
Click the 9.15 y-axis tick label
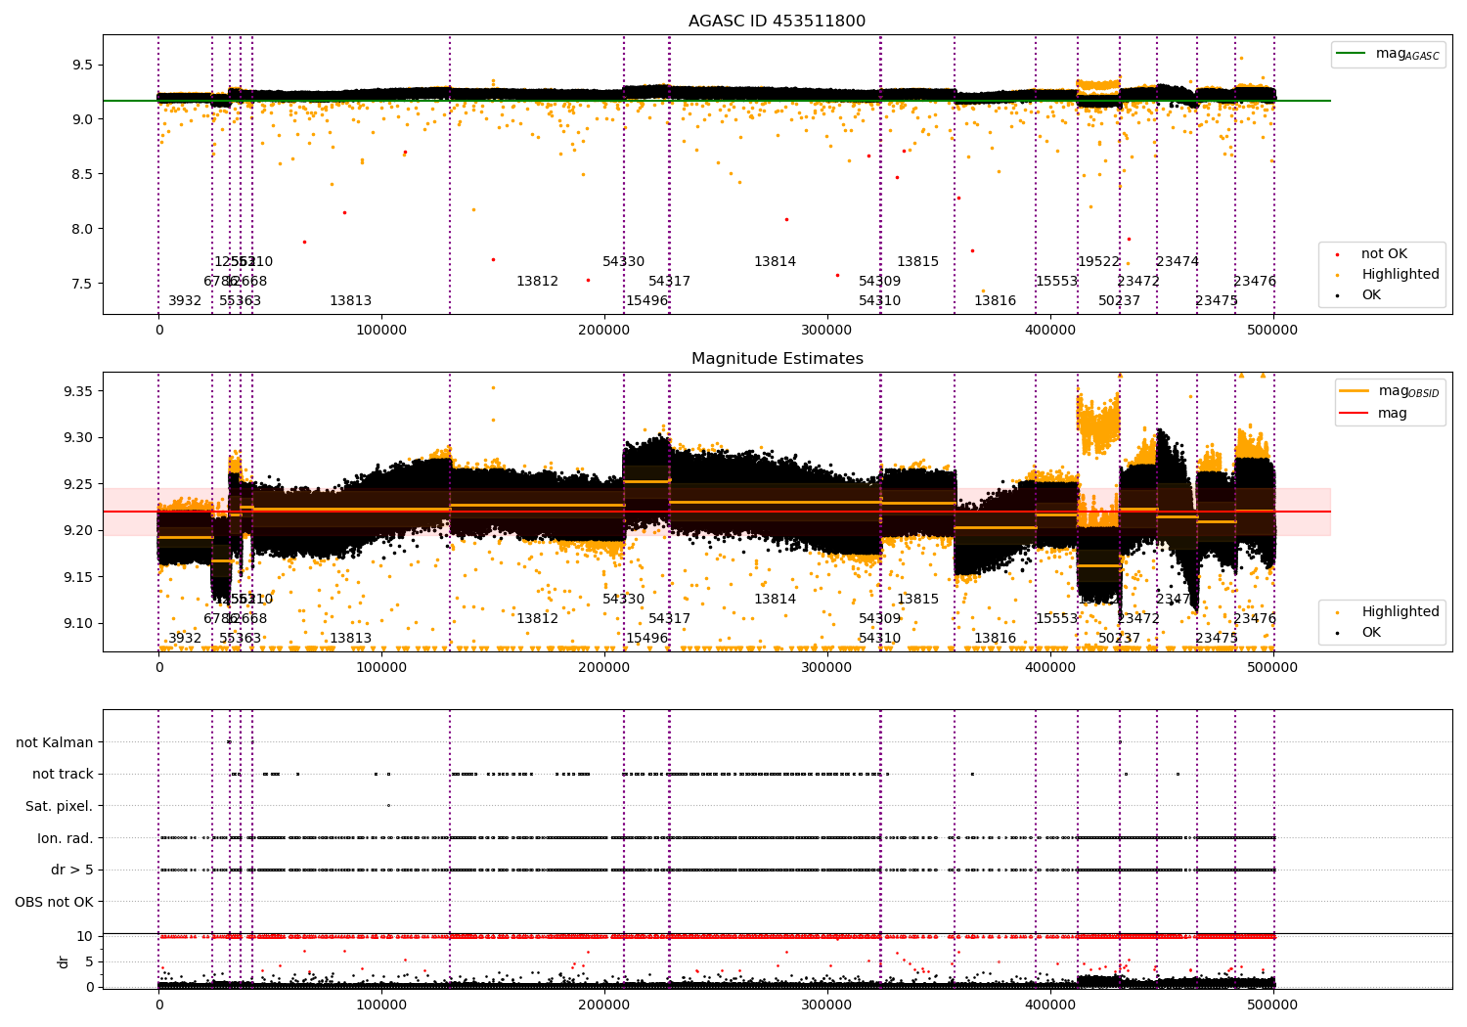[x=77, y=578]
